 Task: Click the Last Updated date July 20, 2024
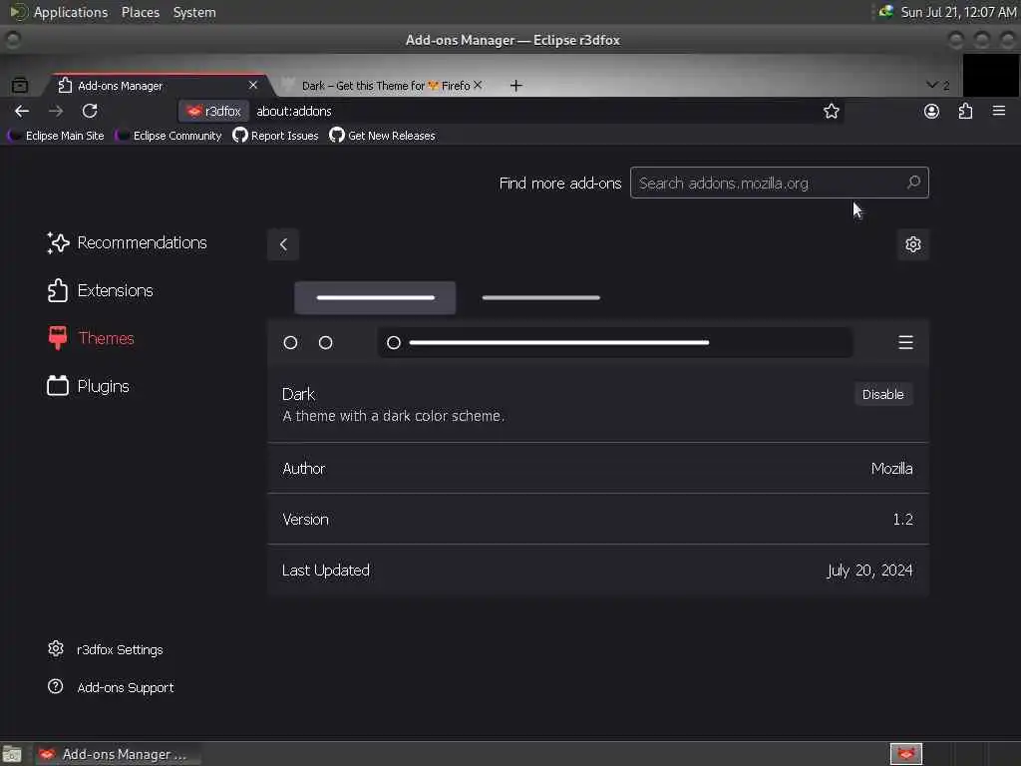point(869,571)
